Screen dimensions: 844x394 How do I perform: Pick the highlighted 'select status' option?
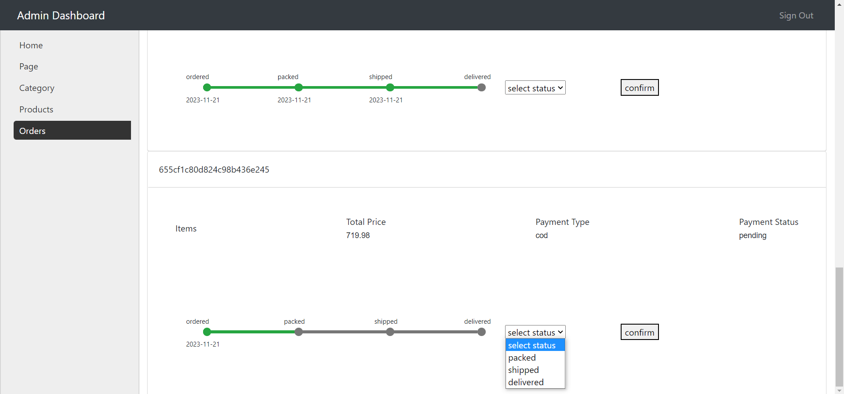(531, 345)
